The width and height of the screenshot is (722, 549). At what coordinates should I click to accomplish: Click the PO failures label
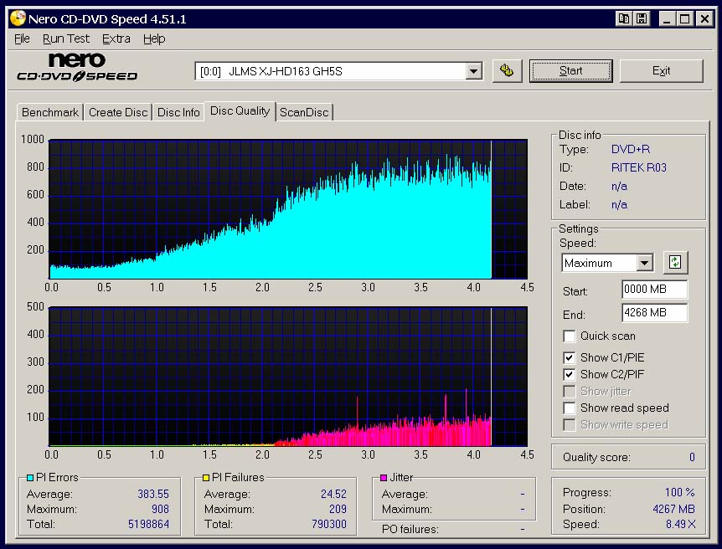pyautogui.click(x=410, y=529)
